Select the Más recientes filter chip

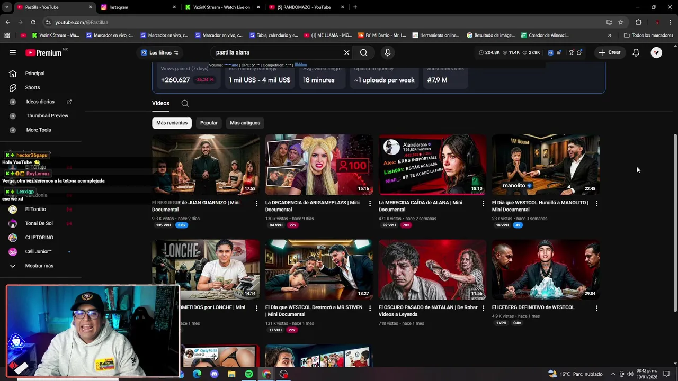click(172, 123)
